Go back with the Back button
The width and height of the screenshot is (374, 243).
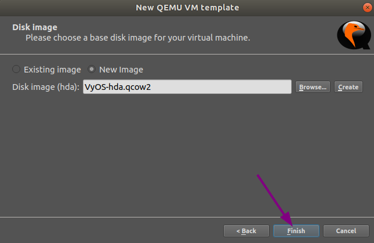(x=246, y=231)
